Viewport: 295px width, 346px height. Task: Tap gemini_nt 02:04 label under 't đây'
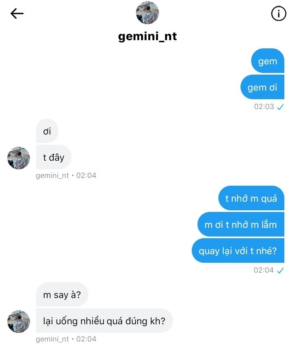click(x=66, y=175)
